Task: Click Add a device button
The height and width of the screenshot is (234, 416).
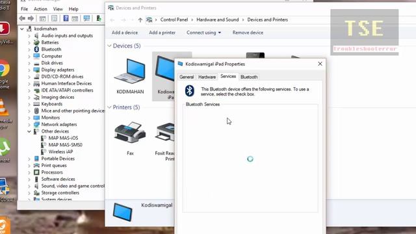Action: click(125, 32)
